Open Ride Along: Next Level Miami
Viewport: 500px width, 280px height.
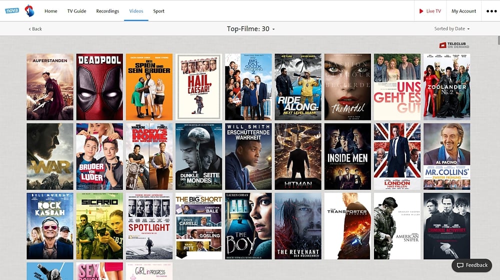click(298, 86)
